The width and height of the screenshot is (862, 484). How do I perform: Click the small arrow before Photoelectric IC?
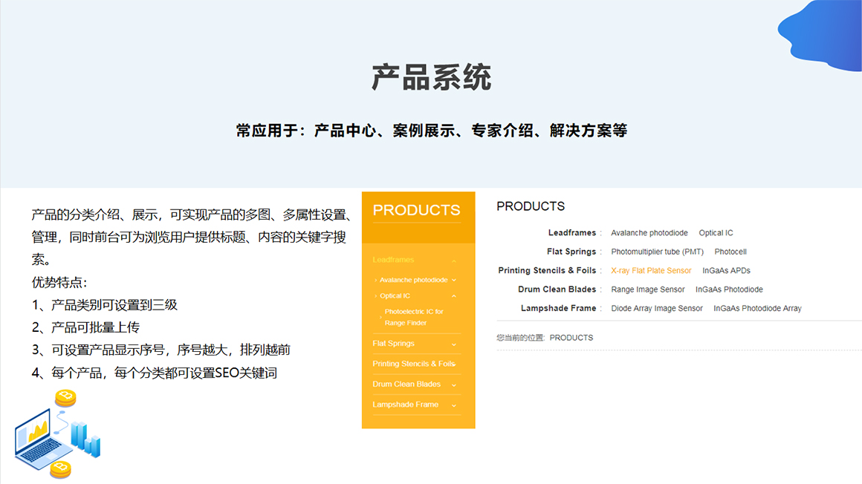tap(381, 317)
